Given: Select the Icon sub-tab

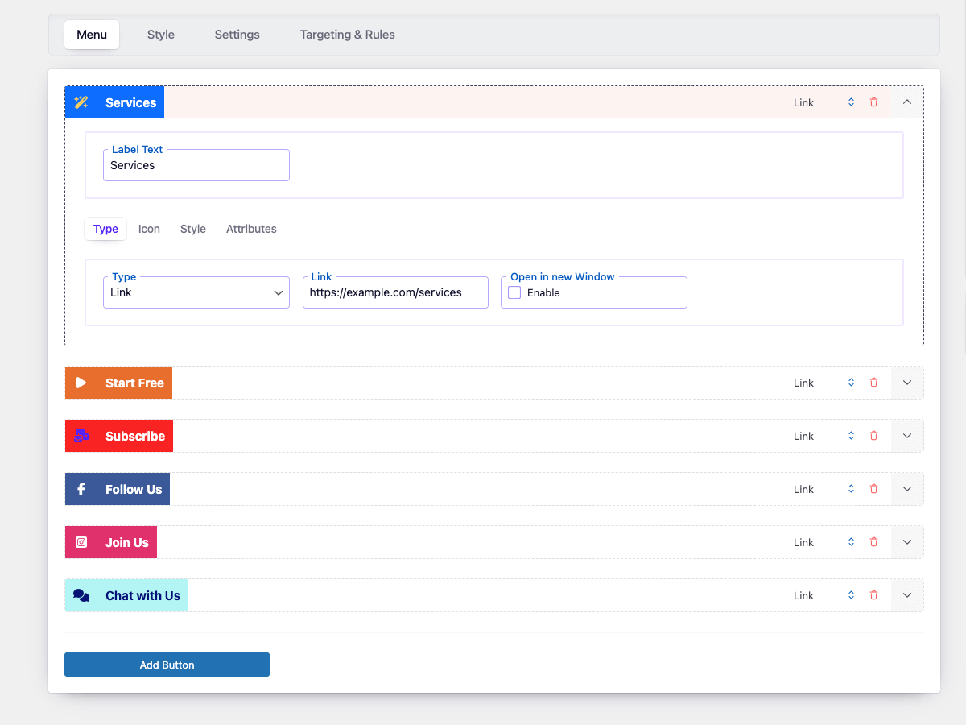Looking at the screenshot, I should [x=149, y=229].
